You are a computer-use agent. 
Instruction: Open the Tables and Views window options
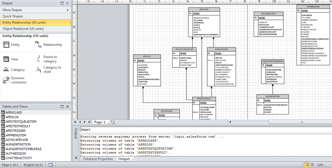tap(62, 107)
